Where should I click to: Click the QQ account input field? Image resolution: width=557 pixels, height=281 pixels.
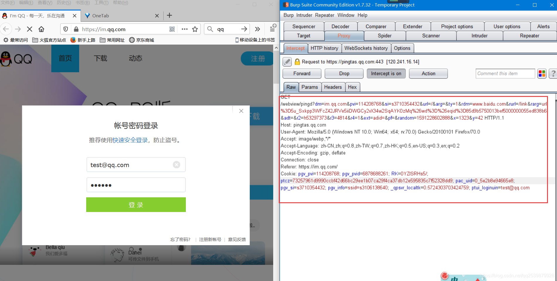[136, 165]
